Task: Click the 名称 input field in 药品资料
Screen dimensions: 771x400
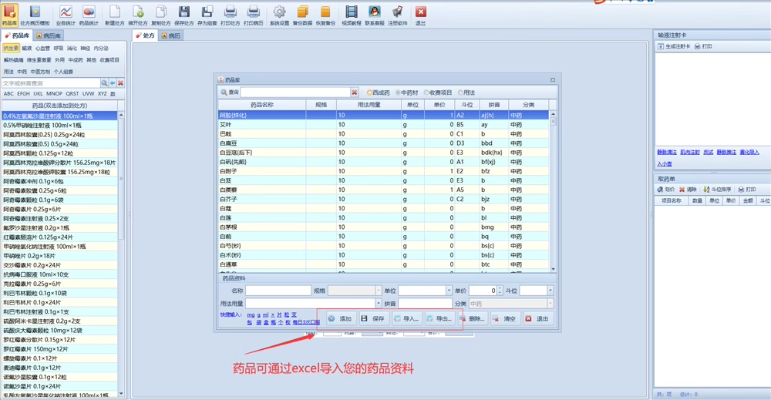Action: coord(278,291)
